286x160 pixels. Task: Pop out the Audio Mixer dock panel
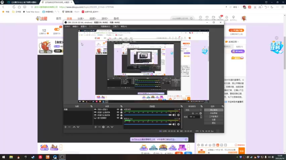[x=182, y=106]
